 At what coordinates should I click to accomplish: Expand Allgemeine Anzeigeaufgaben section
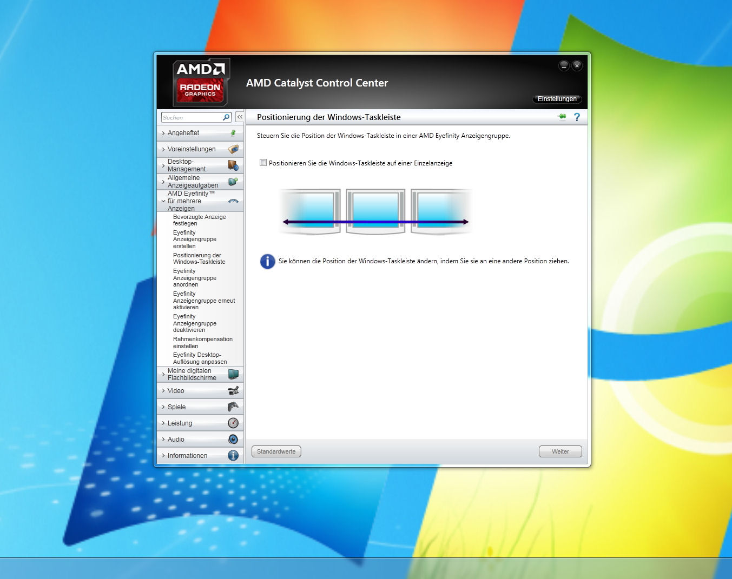tap(201, 182)
